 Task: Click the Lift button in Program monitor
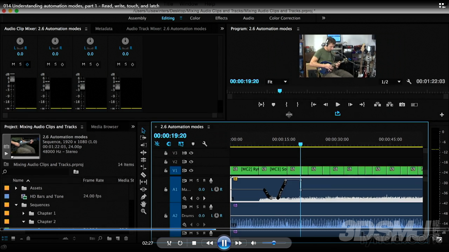click(x=377, y=105)
